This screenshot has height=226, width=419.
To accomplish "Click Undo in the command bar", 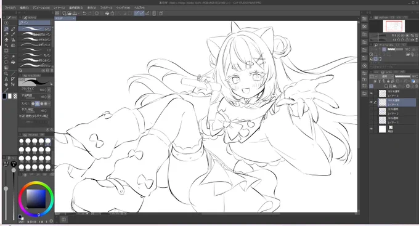I will pyautogui.click(x=84, y=14).
